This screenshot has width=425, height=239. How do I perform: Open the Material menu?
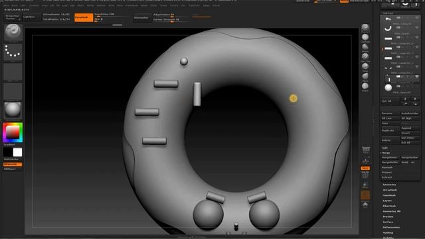pos(101,5)
